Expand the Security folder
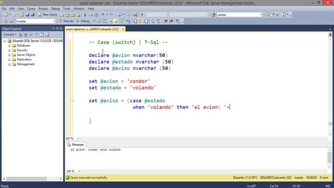The height and width of the screenshot is (188, 334). pyautogui.click(x=9, y=50)
